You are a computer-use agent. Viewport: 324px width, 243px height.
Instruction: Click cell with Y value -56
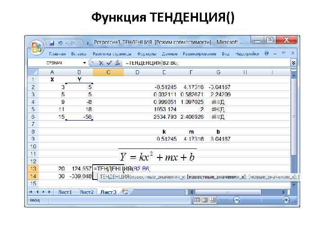(x=79, y=117)
